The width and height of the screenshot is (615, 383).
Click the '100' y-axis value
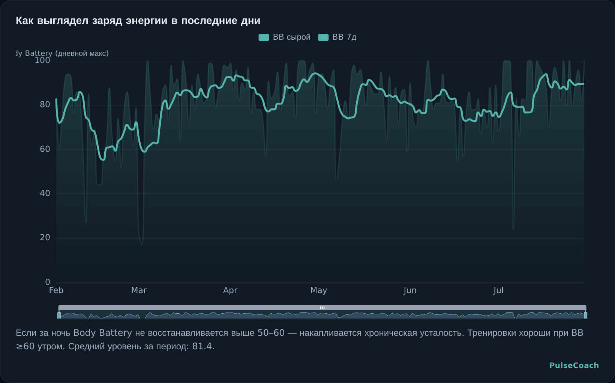click(x=42, y=60)
